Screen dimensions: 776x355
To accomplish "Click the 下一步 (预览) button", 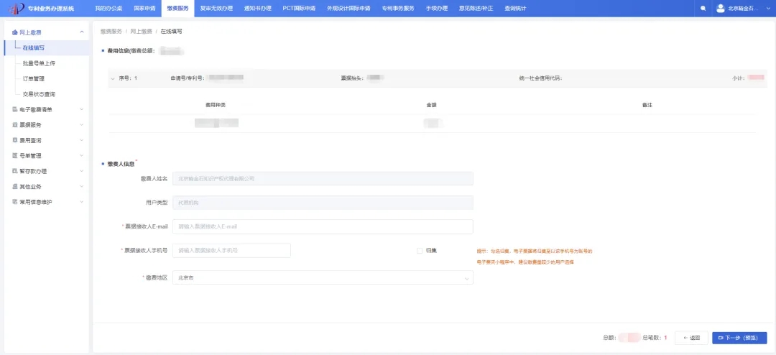I will coord(739,338).
